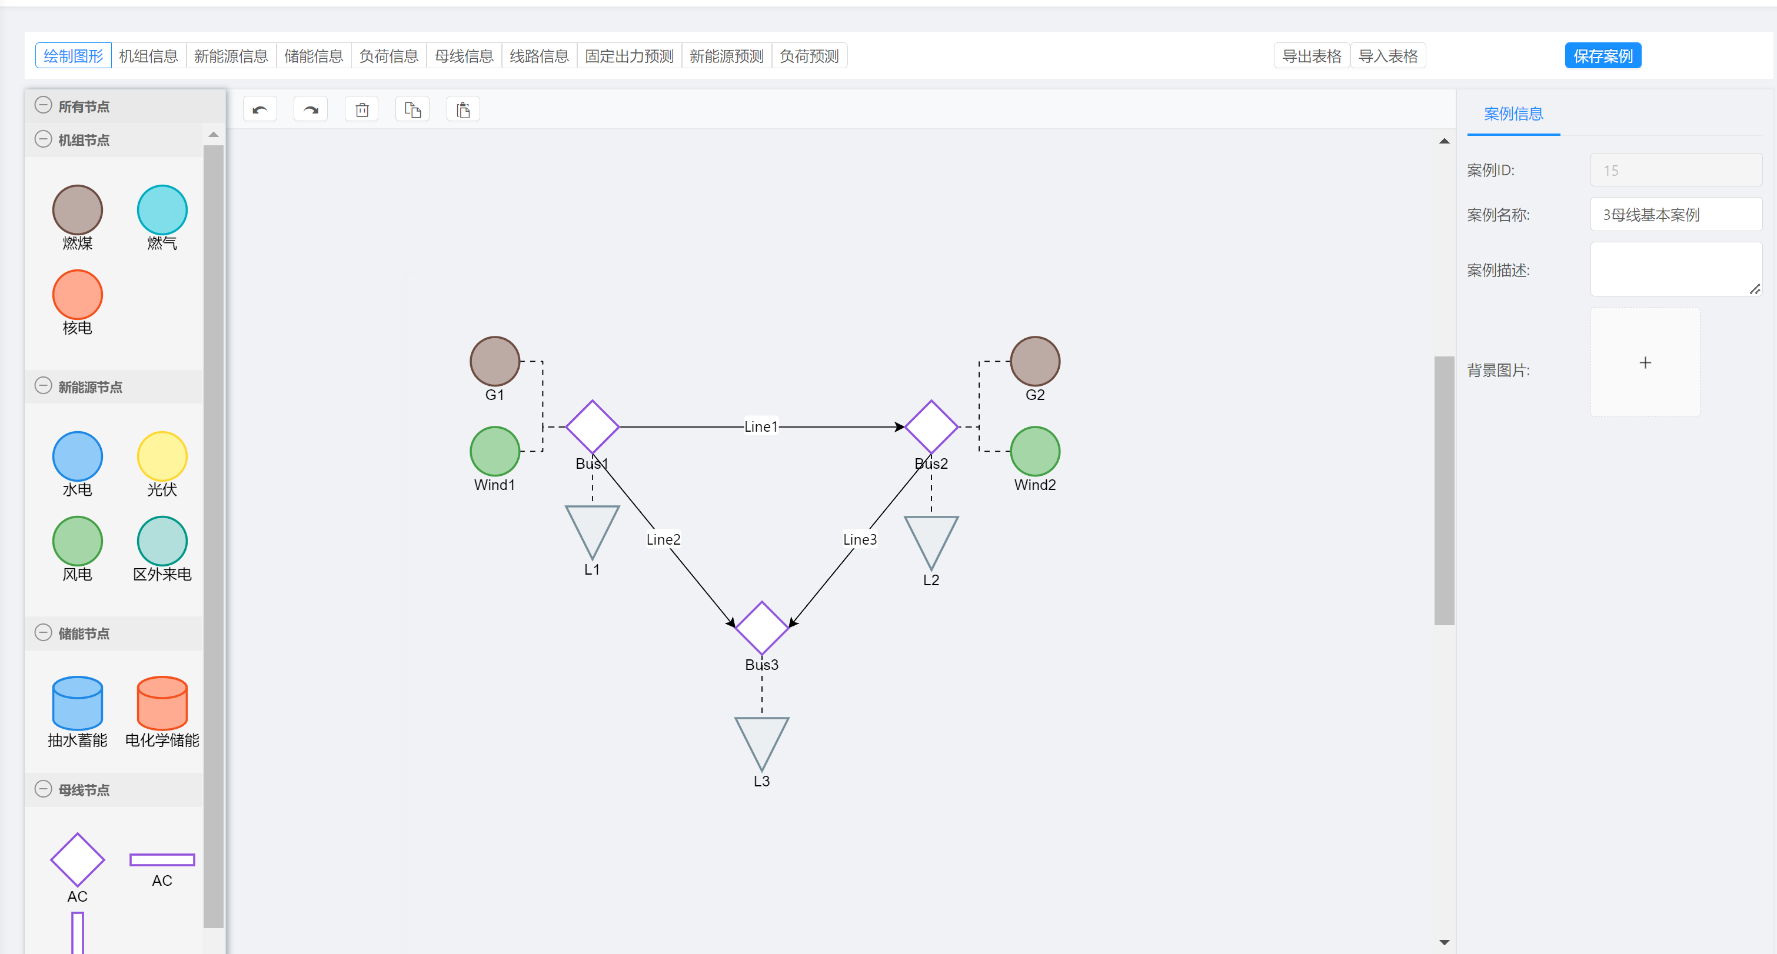Click the Wind2 node on canvas
Image resolution: width=1777 pixels, height=954 pixels.
click(x=1035, y=452)
